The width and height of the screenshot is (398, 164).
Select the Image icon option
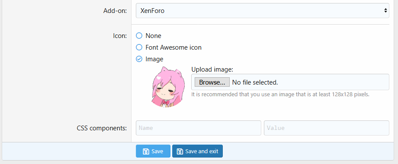pos(139,59)
